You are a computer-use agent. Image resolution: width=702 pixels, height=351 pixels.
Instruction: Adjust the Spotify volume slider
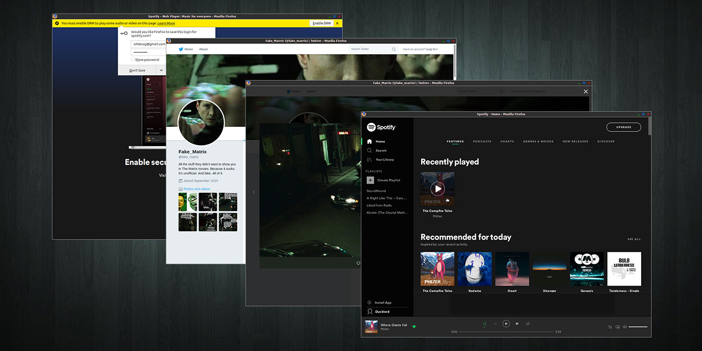point(638,327)
